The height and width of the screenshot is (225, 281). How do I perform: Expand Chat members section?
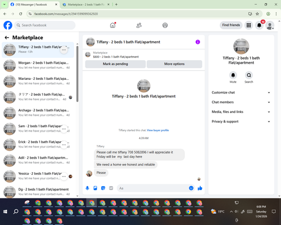[241, 102]
